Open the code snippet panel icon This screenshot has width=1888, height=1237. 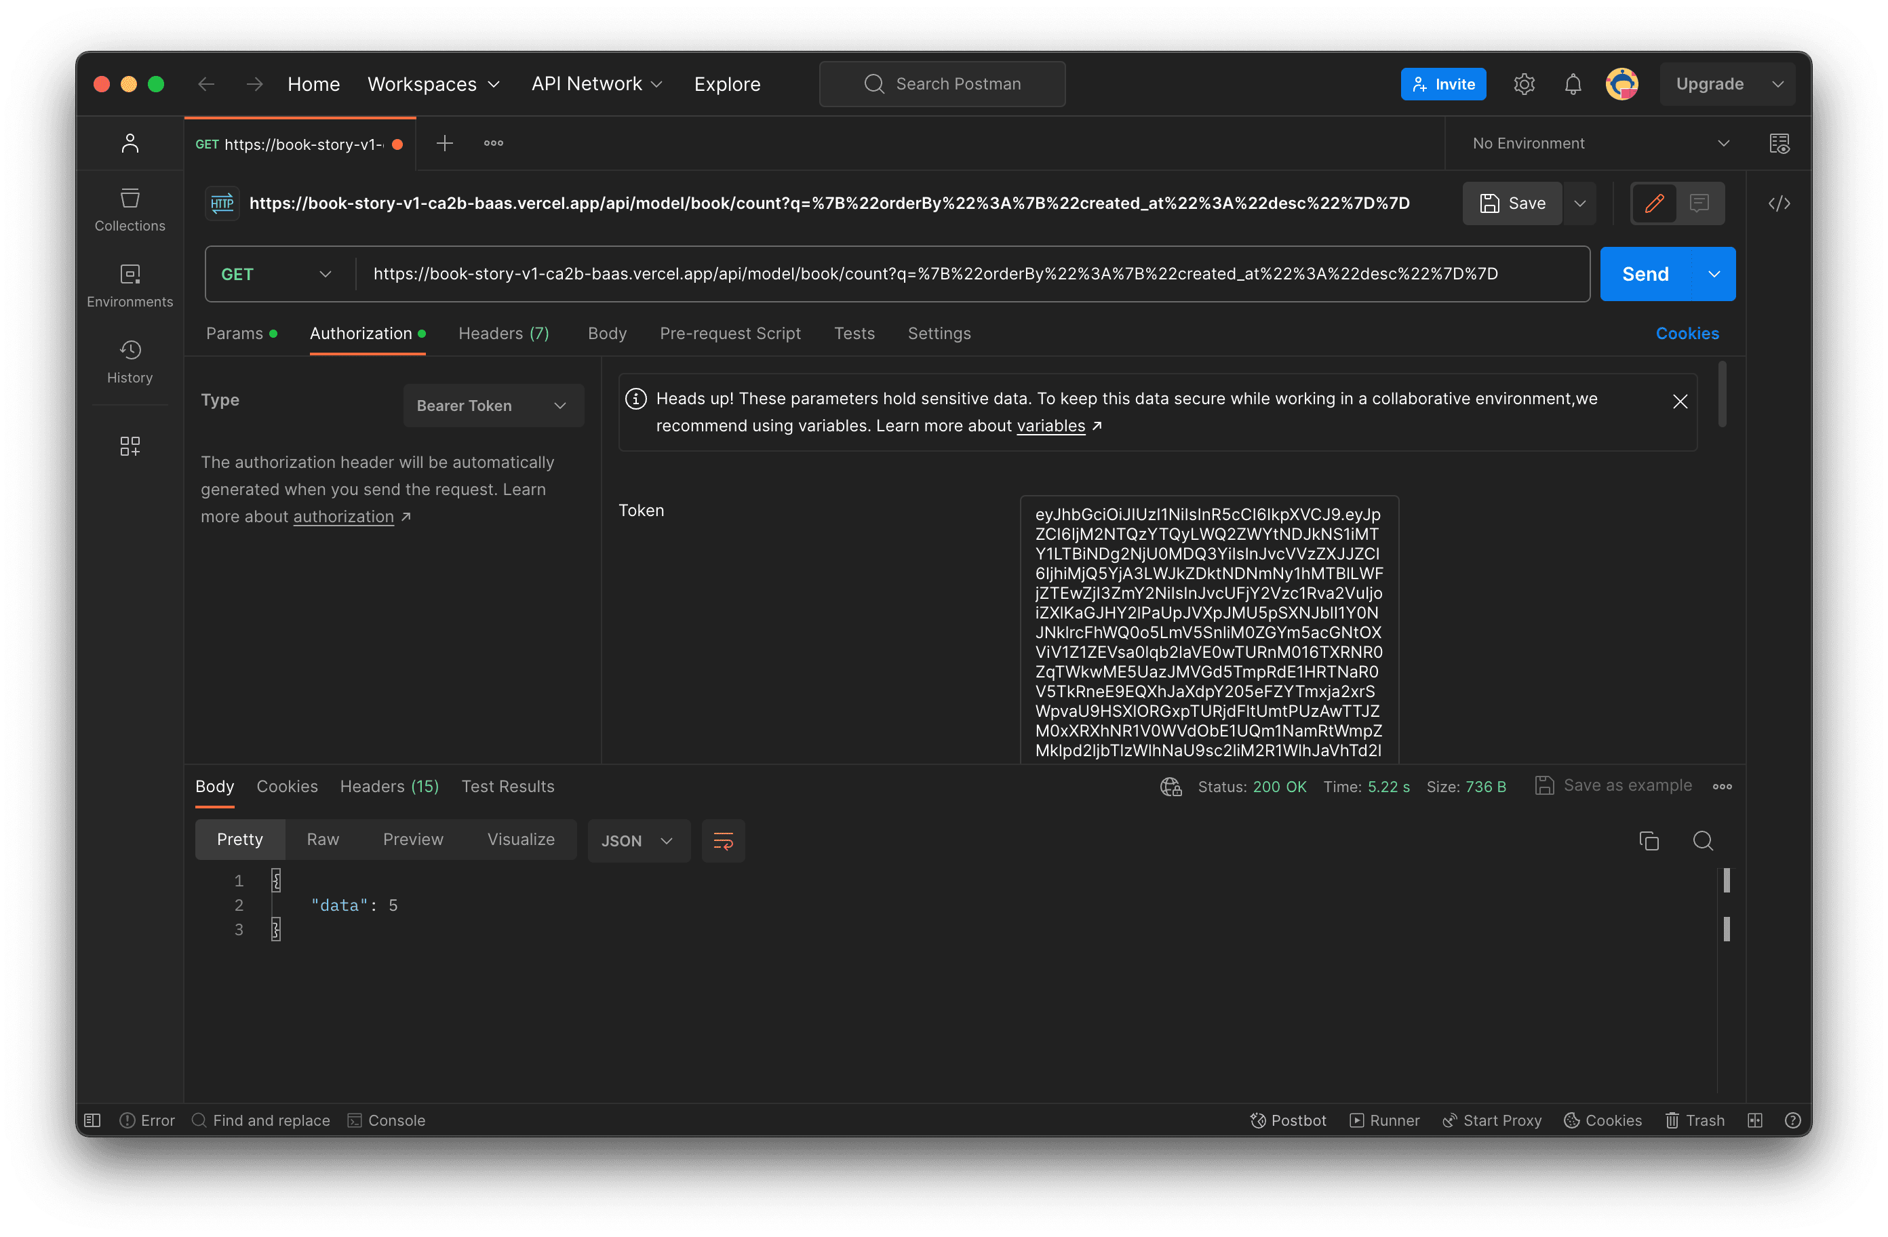point(1779,204)
